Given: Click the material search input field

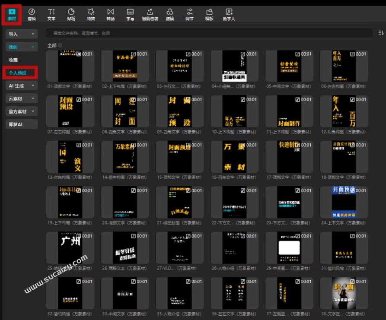Looking at the screenshot, I should tap(207, 33).
